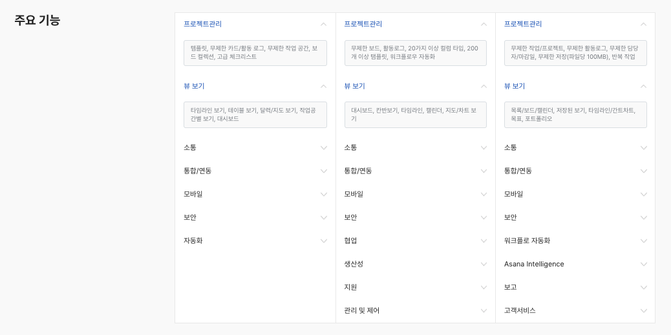Expand 자동화 in the left column
The height and width of the screenshot is (335, 671).
(x=323, y=241)
